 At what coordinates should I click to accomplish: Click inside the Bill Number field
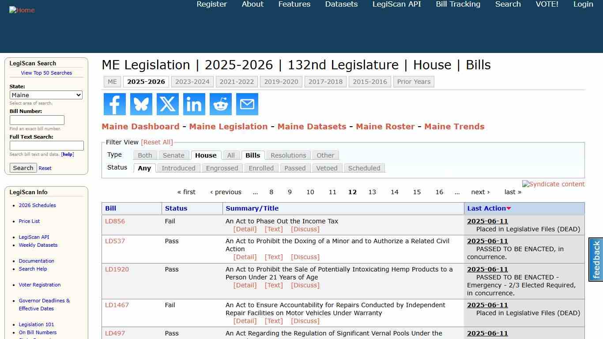[37, 120]
